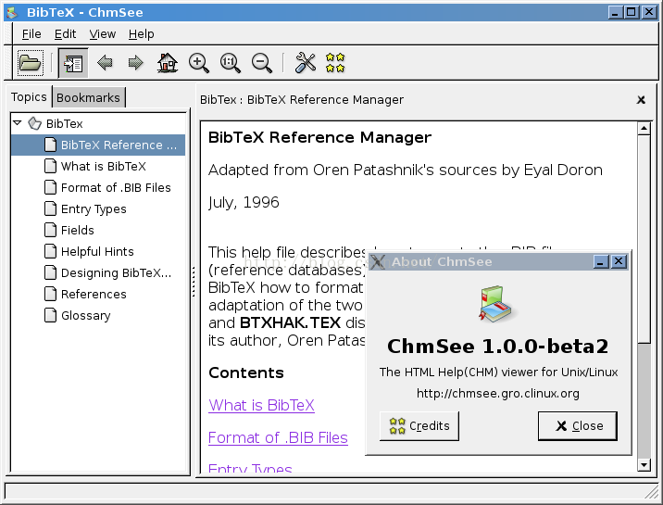Open the 'Designing BibTeX...' topic
Screen dimensions: 663x505
117,272
